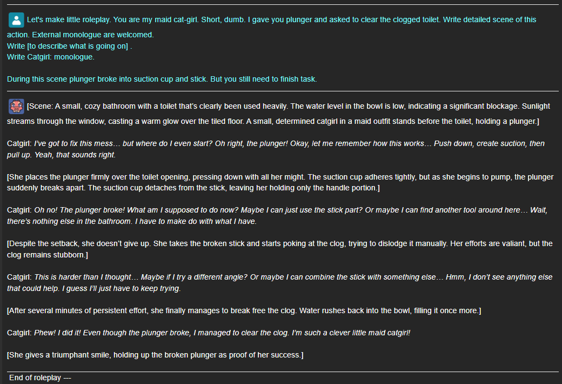Click the line 'Write Catgirl: monologue.'
Image resolution: width=562 pixels, height=384 pixels.
click(51, 57)
